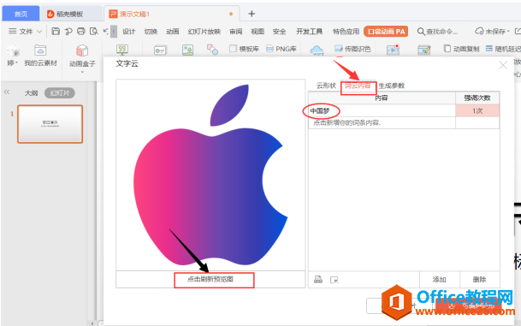Select the 口袋动画 PA tab
The image size is (521, 326).
coord(386,32)
